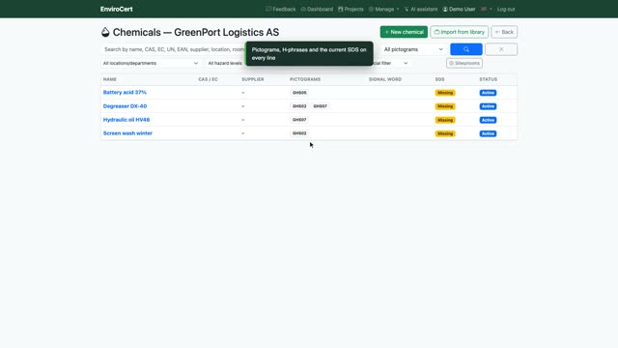Screen dimensions: 618x348
Task: Click the SIGNAL WORD column header
Action: [385, 79]
